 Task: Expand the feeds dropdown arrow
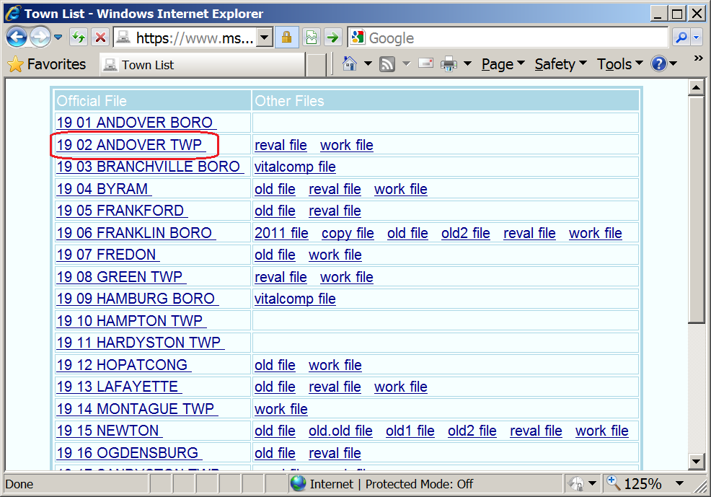406,64
